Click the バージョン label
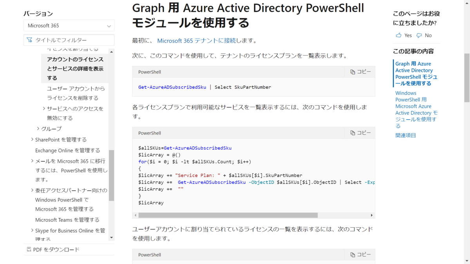 click(38, 13)
